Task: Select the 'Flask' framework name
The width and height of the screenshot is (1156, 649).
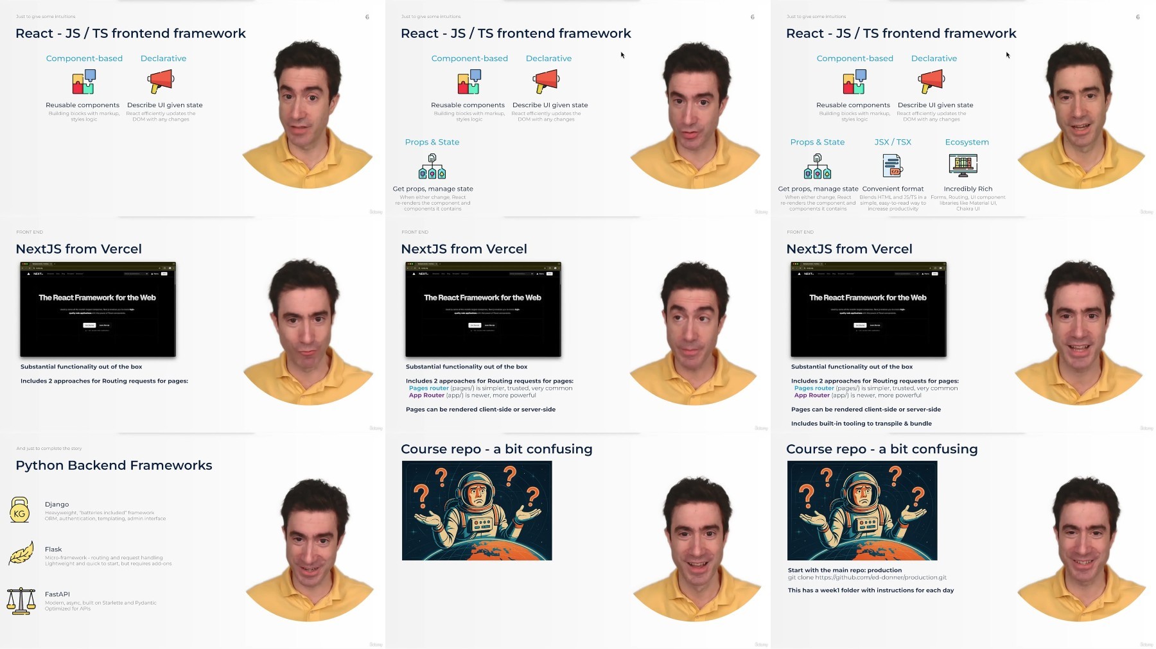Action: click(53, 549)
